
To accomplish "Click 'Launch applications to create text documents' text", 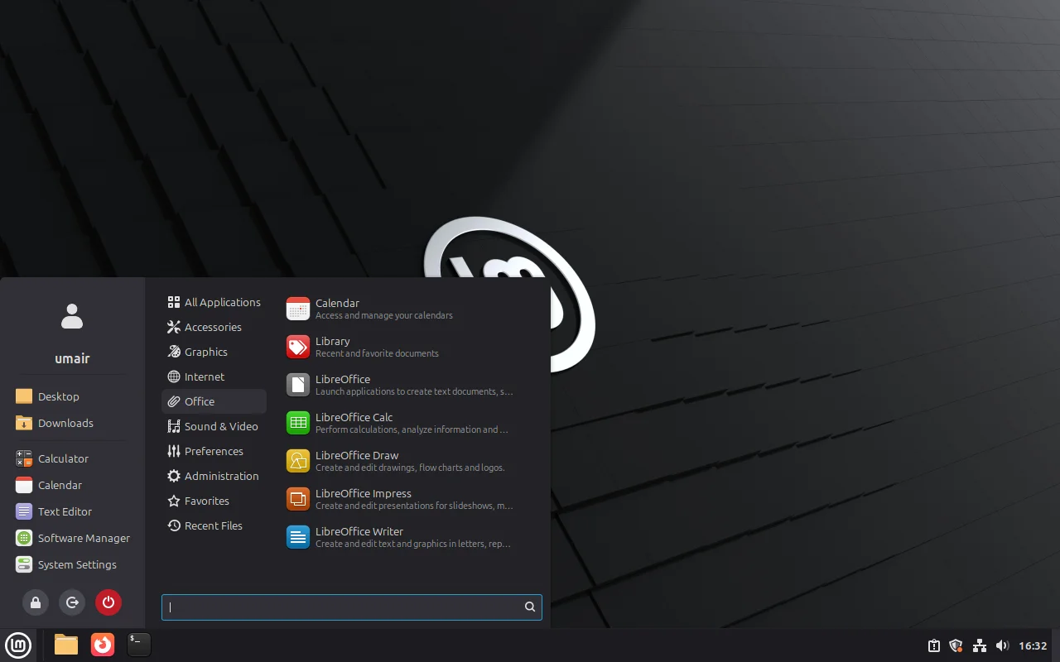I will pyautogui.click(x=414, y=391).
